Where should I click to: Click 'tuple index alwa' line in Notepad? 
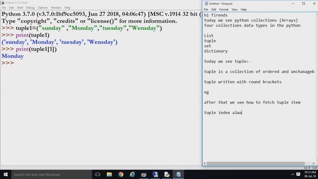pos(223,113)
